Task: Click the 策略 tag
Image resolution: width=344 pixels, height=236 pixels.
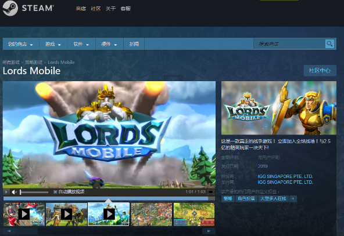Action: click(x=228, y=199)
